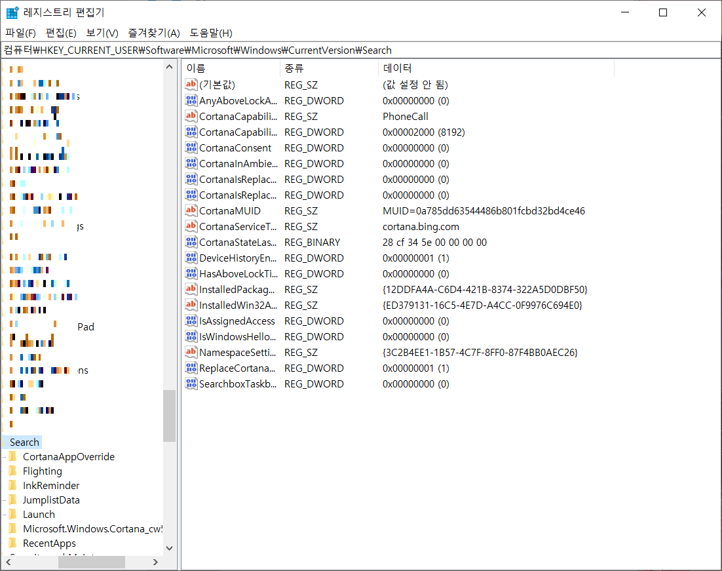Sort by the 이름 column header

pyautogui.click(x=231, y=68)
